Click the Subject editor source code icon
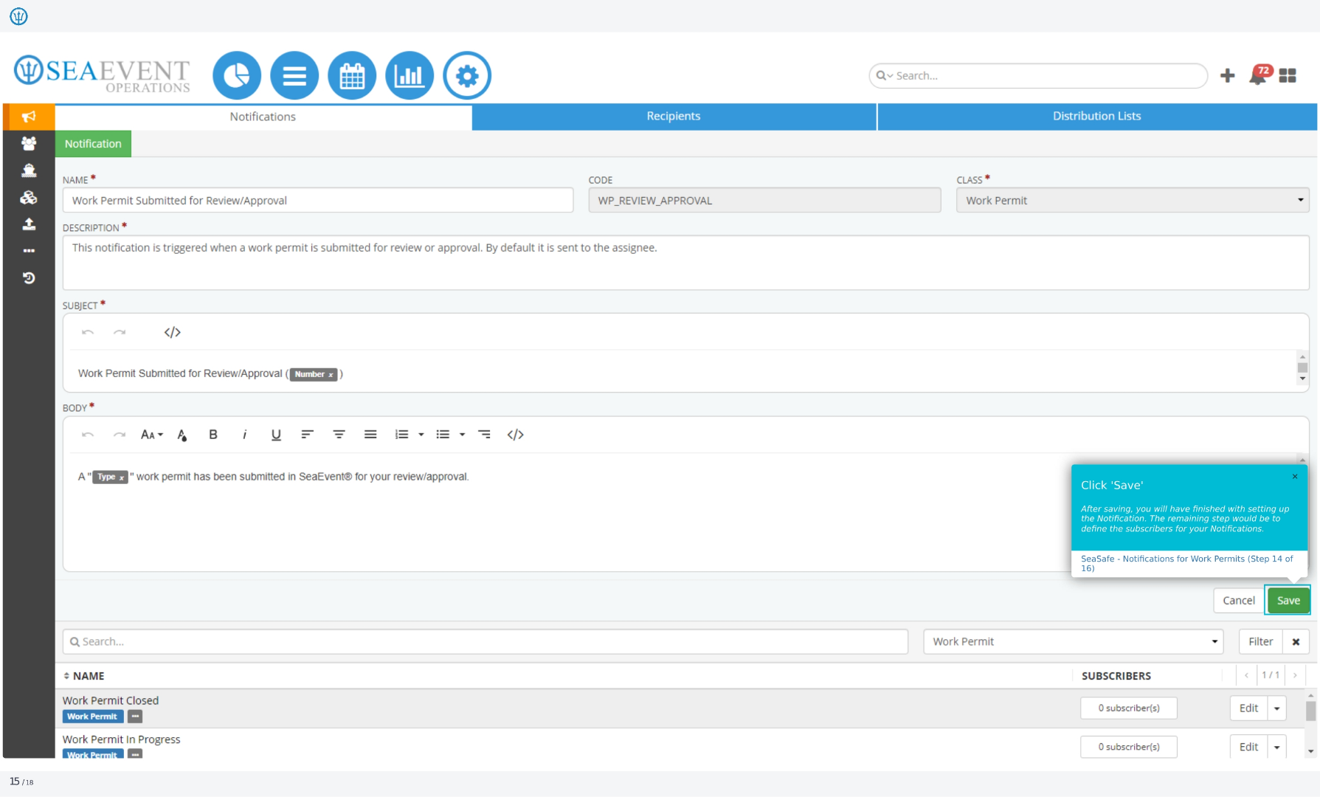This screenshot has width=1320, height=797. (x=173, y=332)
